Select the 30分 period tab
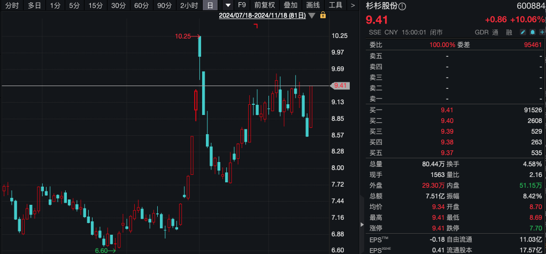 (118, 5)
